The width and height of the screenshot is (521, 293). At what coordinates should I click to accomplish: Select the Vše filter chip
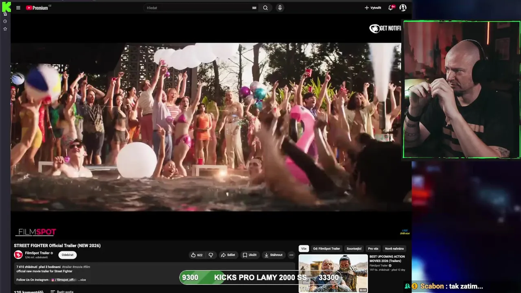304,249
